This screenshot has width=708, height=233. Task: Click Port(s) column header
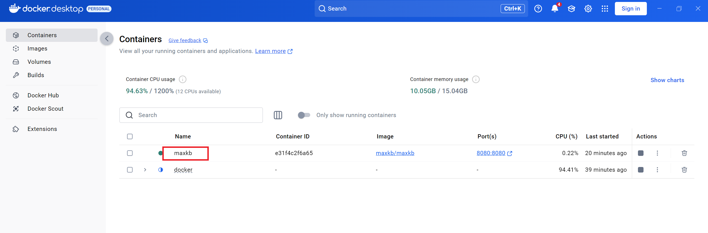487,136
